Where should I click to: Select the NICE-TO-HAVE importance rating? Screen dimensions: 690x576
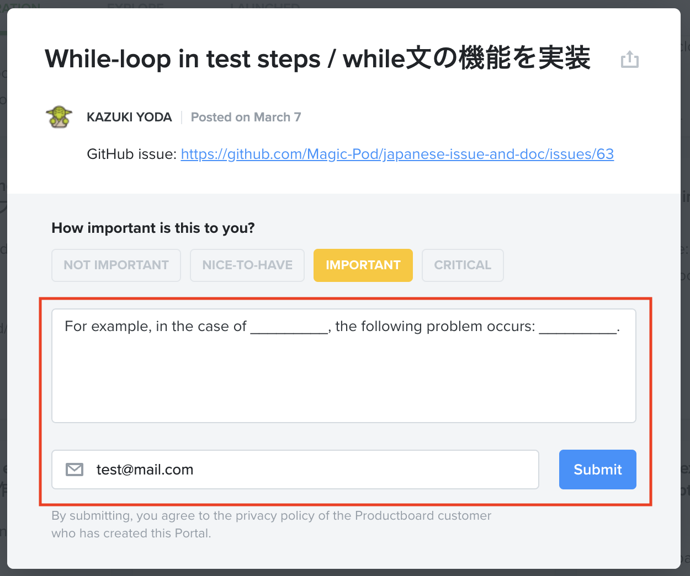coord(247,265)
